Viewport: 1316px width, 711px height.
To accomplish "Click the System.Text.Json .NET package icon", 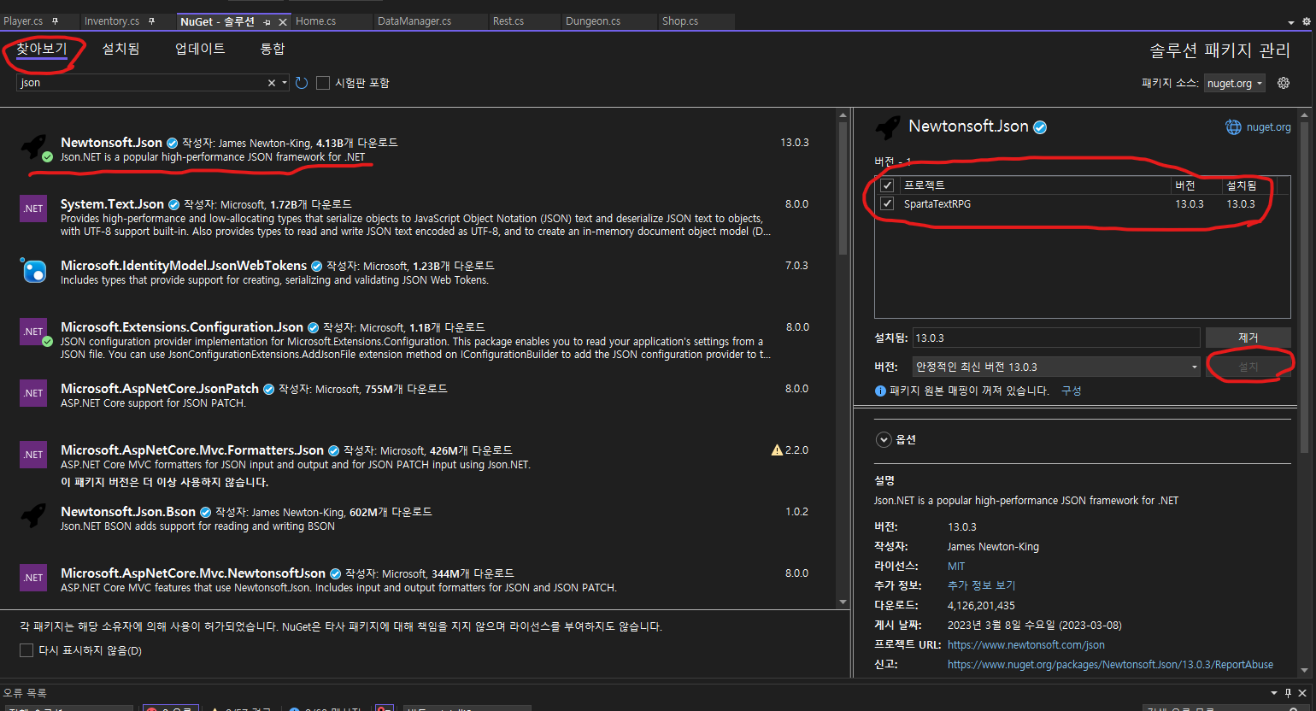I will [x=33, y=209].
